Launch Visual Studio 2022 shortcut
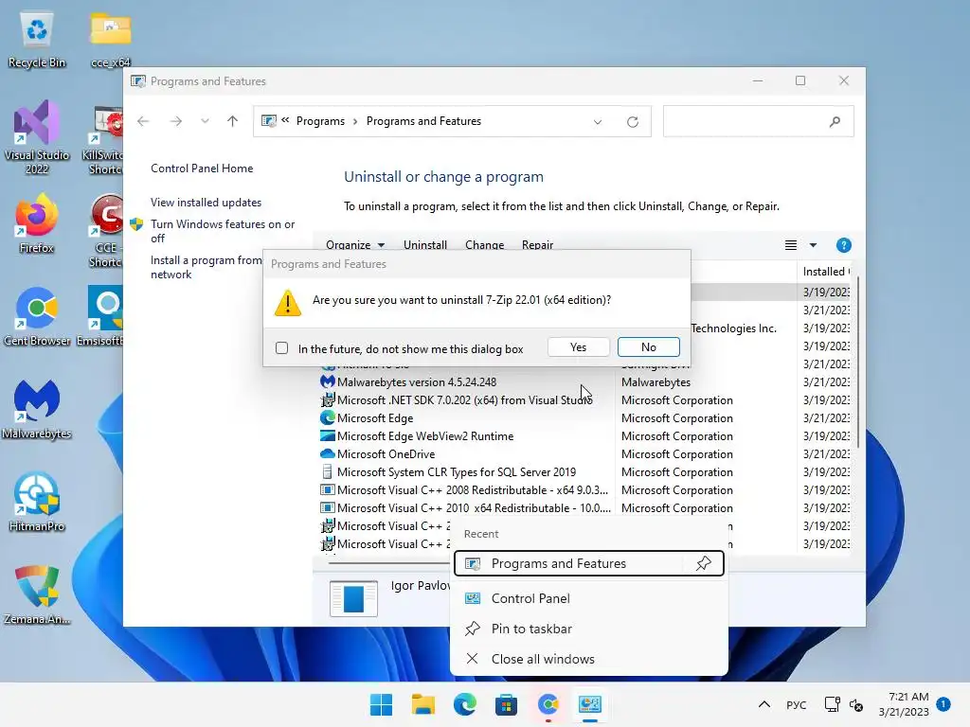The image size is (970, 727). pos(37,137)
